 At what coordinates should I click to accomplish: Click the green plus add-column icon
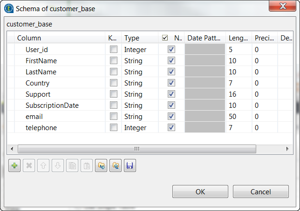[14, 166]
